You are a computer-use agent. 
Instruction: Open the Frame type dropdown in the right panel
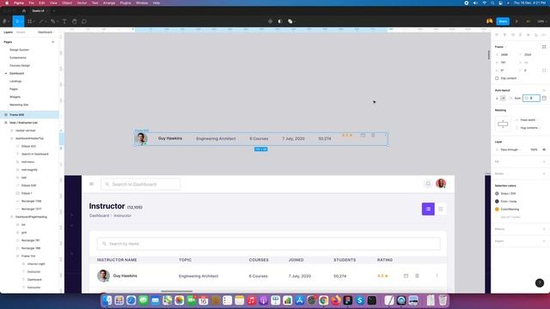point(500,46)
